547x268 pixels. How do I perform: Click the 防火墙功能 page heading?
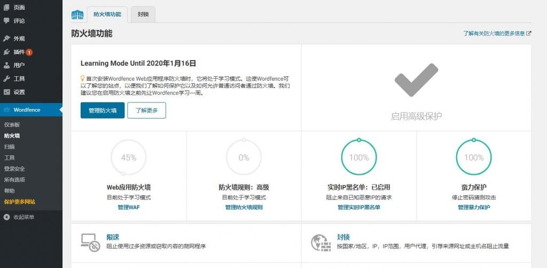coord(92,34)
